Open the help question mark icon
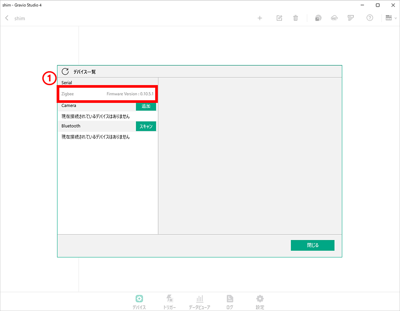400x311 pixels. [370, 18]
